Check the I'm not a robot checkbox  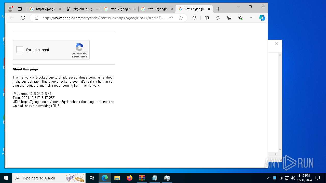click(20, 50)
